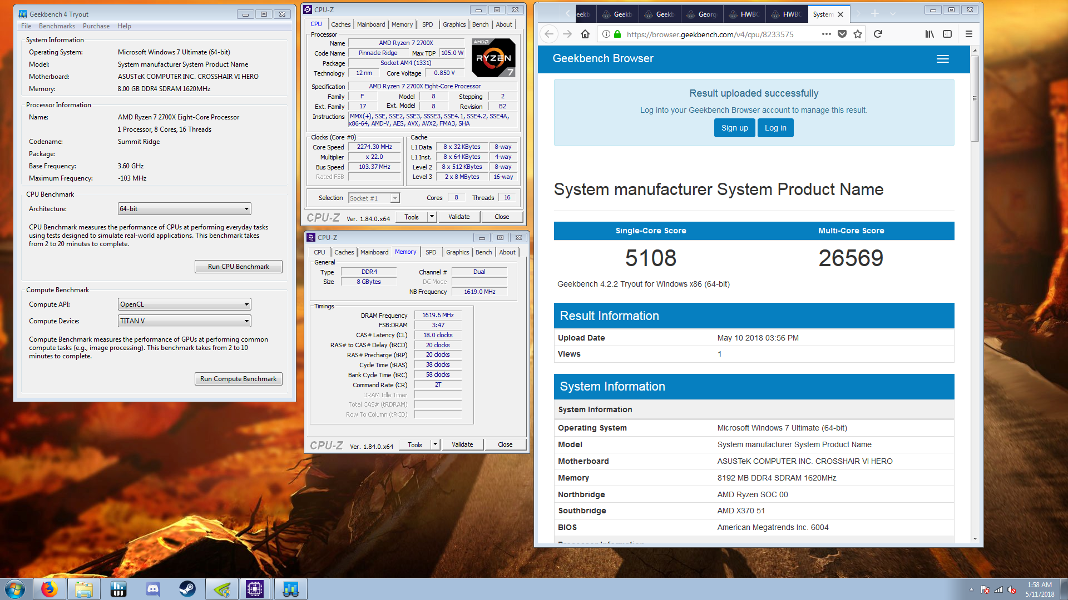Open Windows Start menu orb
The height and width of the screenshot is (600, 1068).
pos(15,589)
